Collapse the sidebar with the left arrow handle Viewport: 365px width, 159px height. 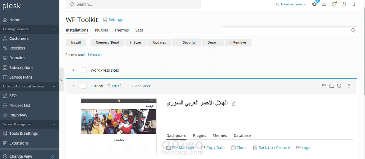click(x=61, y=80)
